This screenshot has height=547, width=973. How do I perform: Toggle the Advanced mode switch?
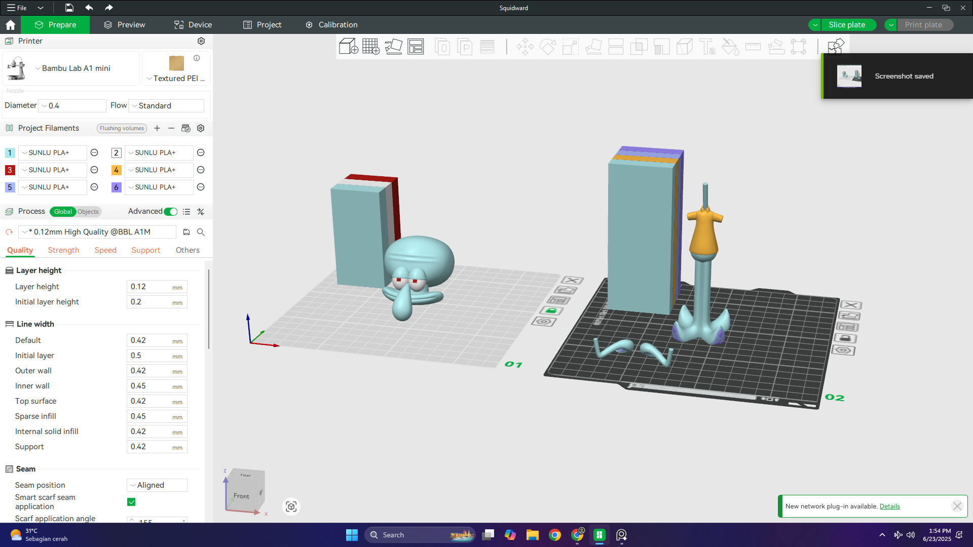pyautogui.click(x=171, y=212)
